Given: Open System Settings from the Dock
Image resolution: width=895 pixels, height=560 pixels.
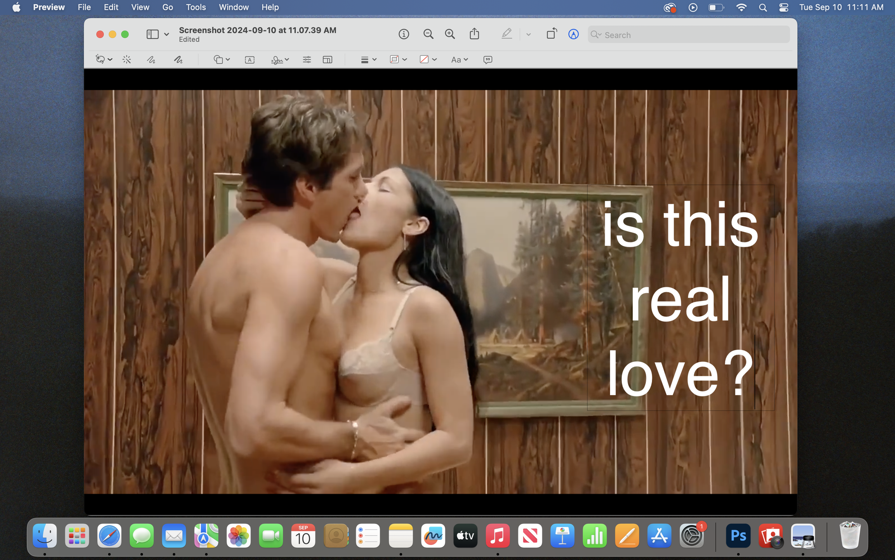Looking at the screenshot, I should [692, 536].
